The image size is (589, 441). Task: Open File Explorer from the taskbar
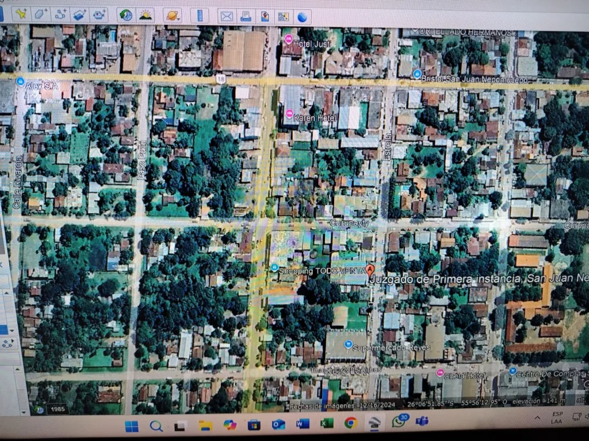205,425
